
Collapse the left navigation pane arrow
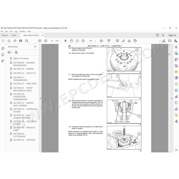(x=40, y=98)
